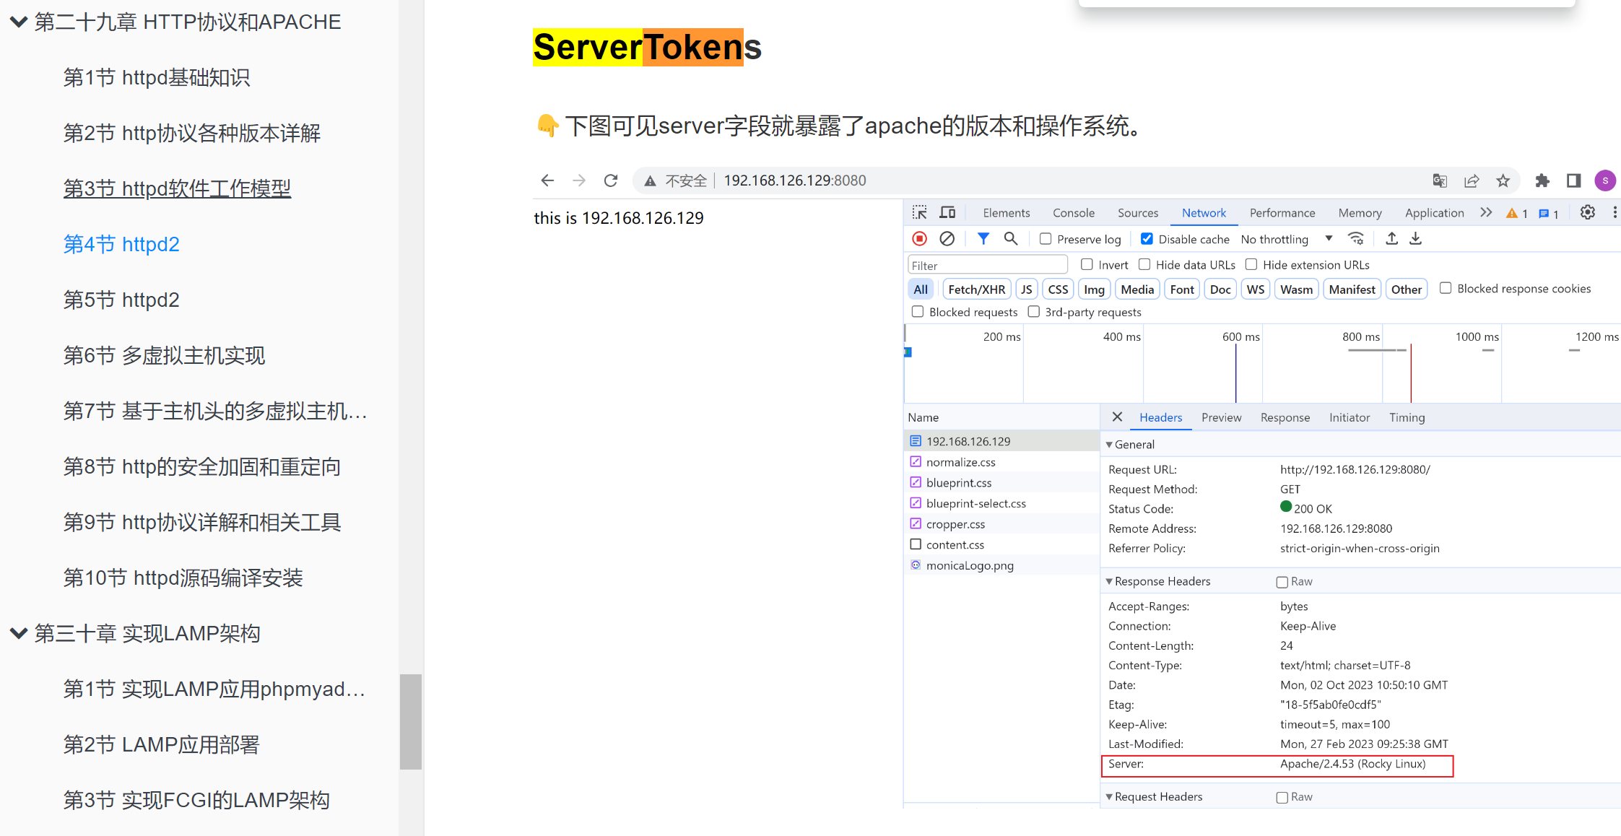Uncheck the Disable cache checkbox

pos(1147,239)
